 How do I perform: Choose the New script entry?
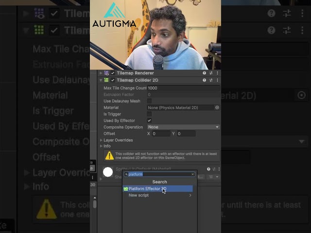pyautogui.click(x=157, y=195)
